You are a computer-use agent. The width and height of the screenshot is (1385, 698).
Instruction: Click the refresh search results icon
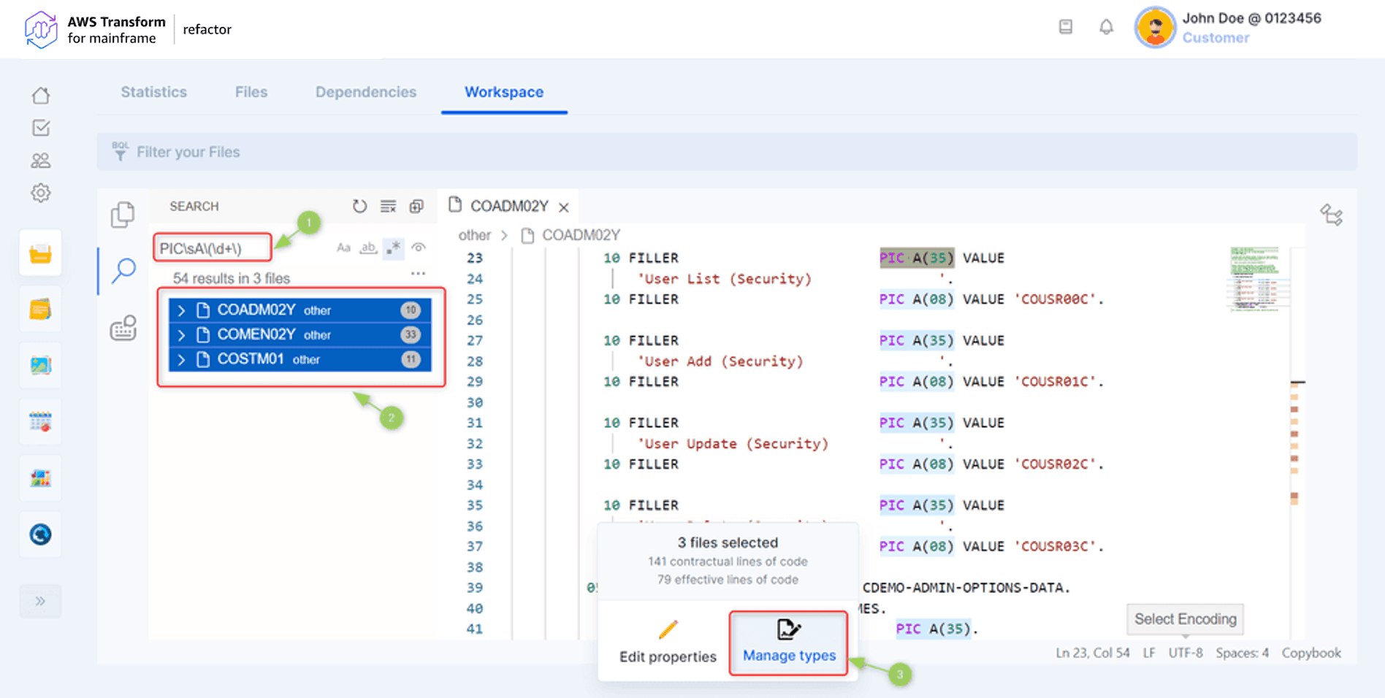tap(360, 206)
